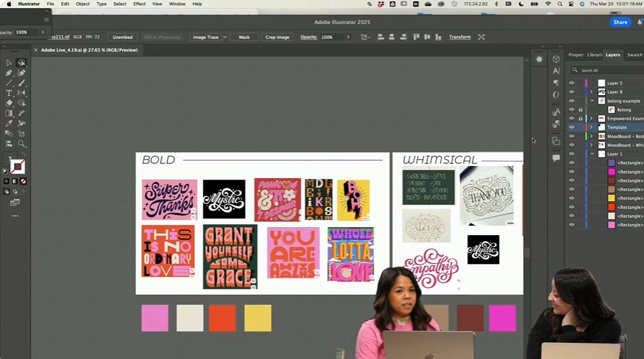Toggle visibility of Layer 8
Screen dimensions: 644x359
(x=572, y=92)
